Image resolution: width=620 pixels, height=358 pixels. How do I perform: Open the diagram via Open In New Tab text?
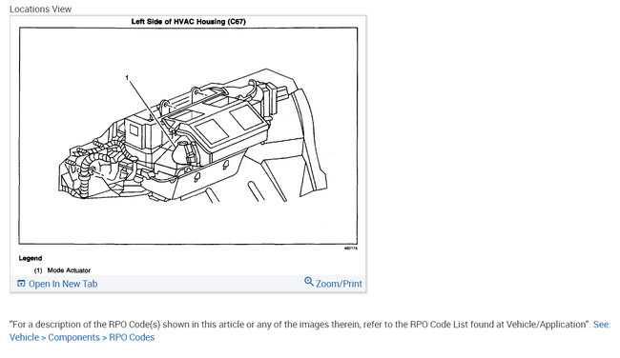[x=63, y=284]
